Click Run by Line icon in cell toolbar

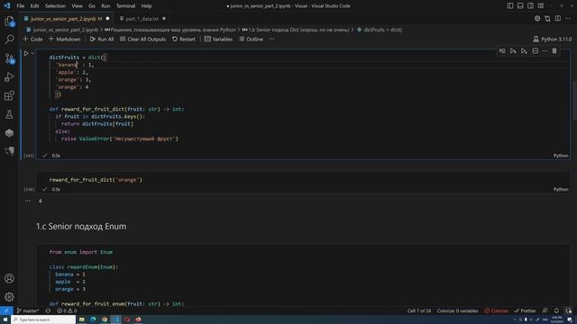point(502,51)
